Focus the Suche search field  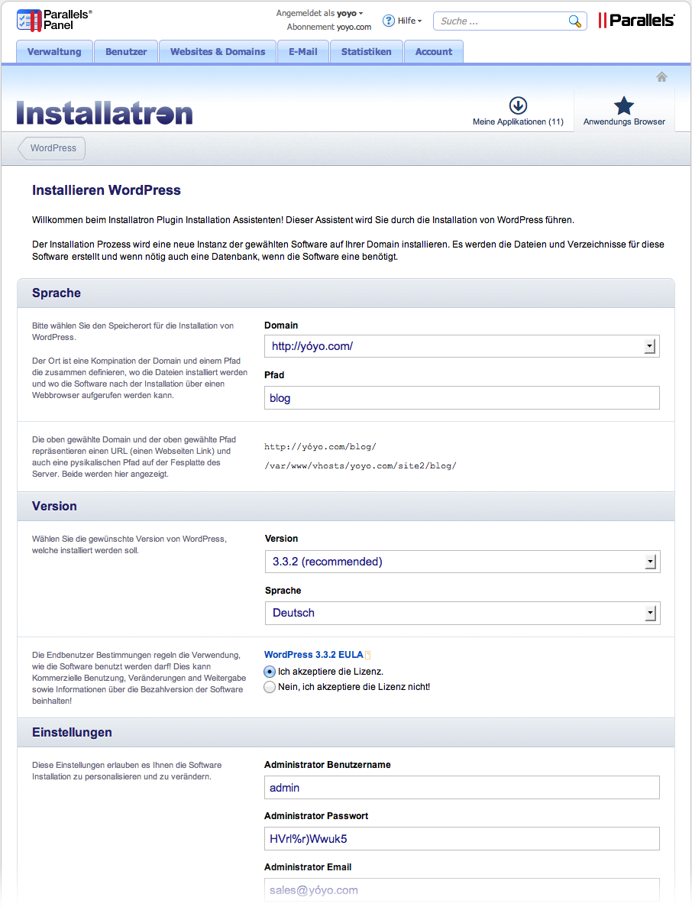point(502,21)
